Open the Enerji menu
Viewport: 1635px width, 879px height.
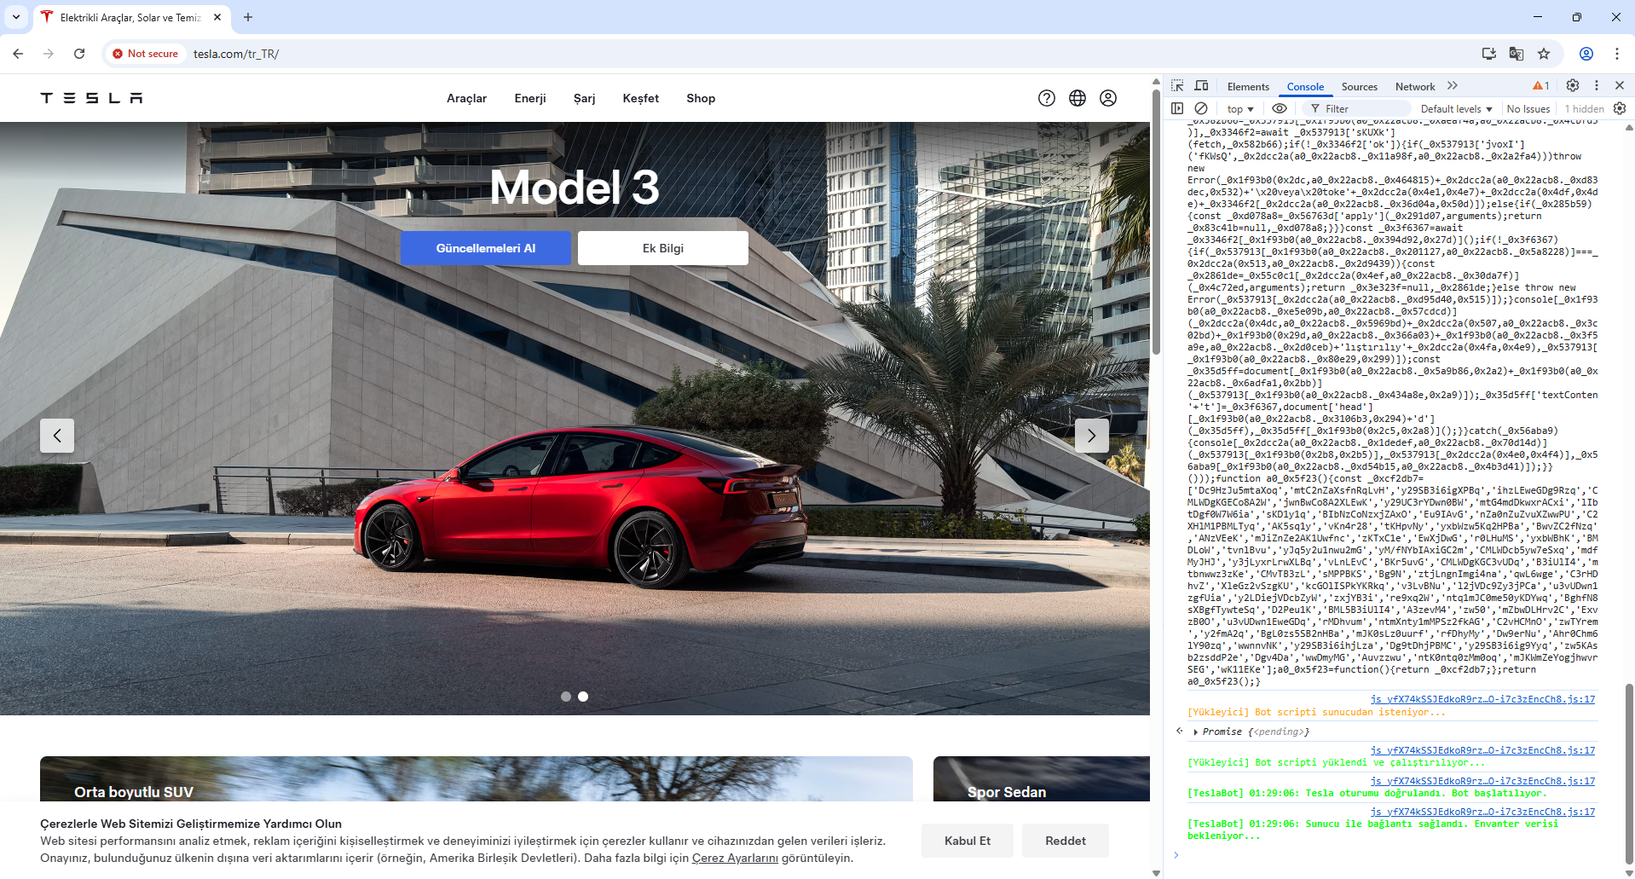530,98
